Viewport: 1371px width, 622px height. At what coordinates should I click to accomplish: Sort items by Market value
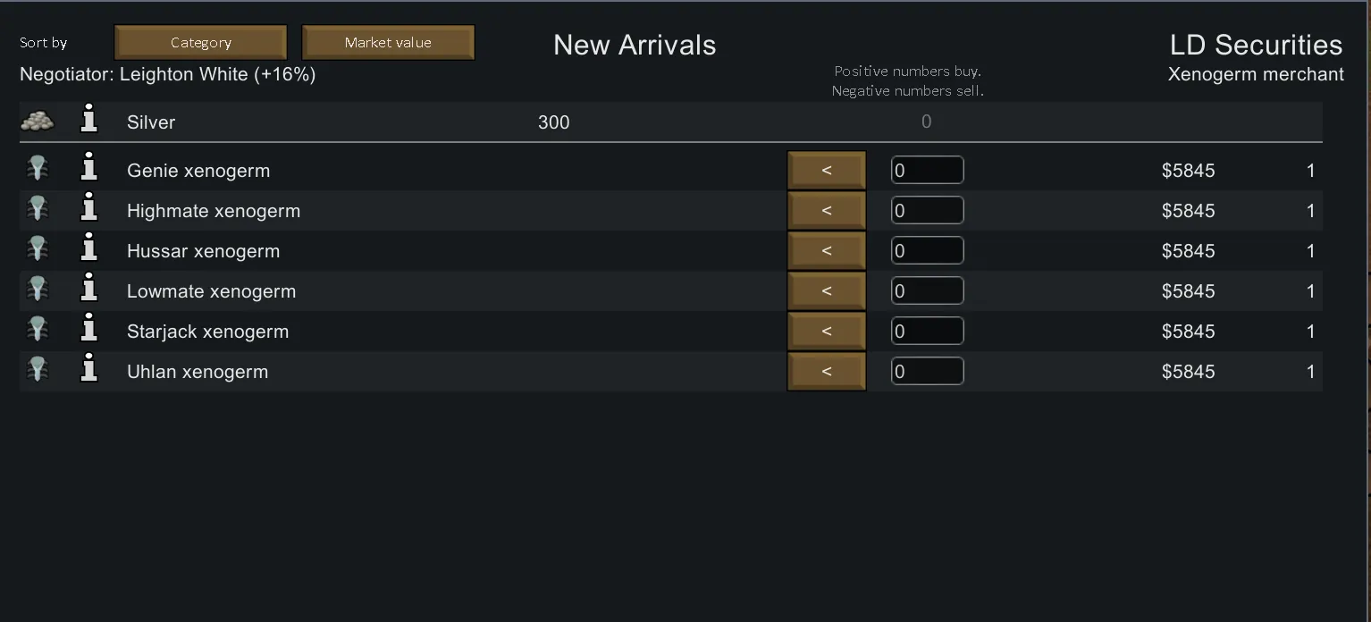388,42
